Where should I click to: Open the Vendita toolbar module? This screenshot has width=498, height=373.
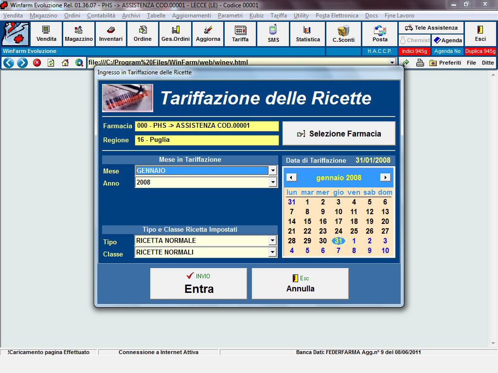point(46,34)
